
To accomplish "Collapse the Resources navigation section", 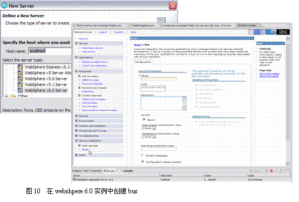I will (x=76, y=71).
